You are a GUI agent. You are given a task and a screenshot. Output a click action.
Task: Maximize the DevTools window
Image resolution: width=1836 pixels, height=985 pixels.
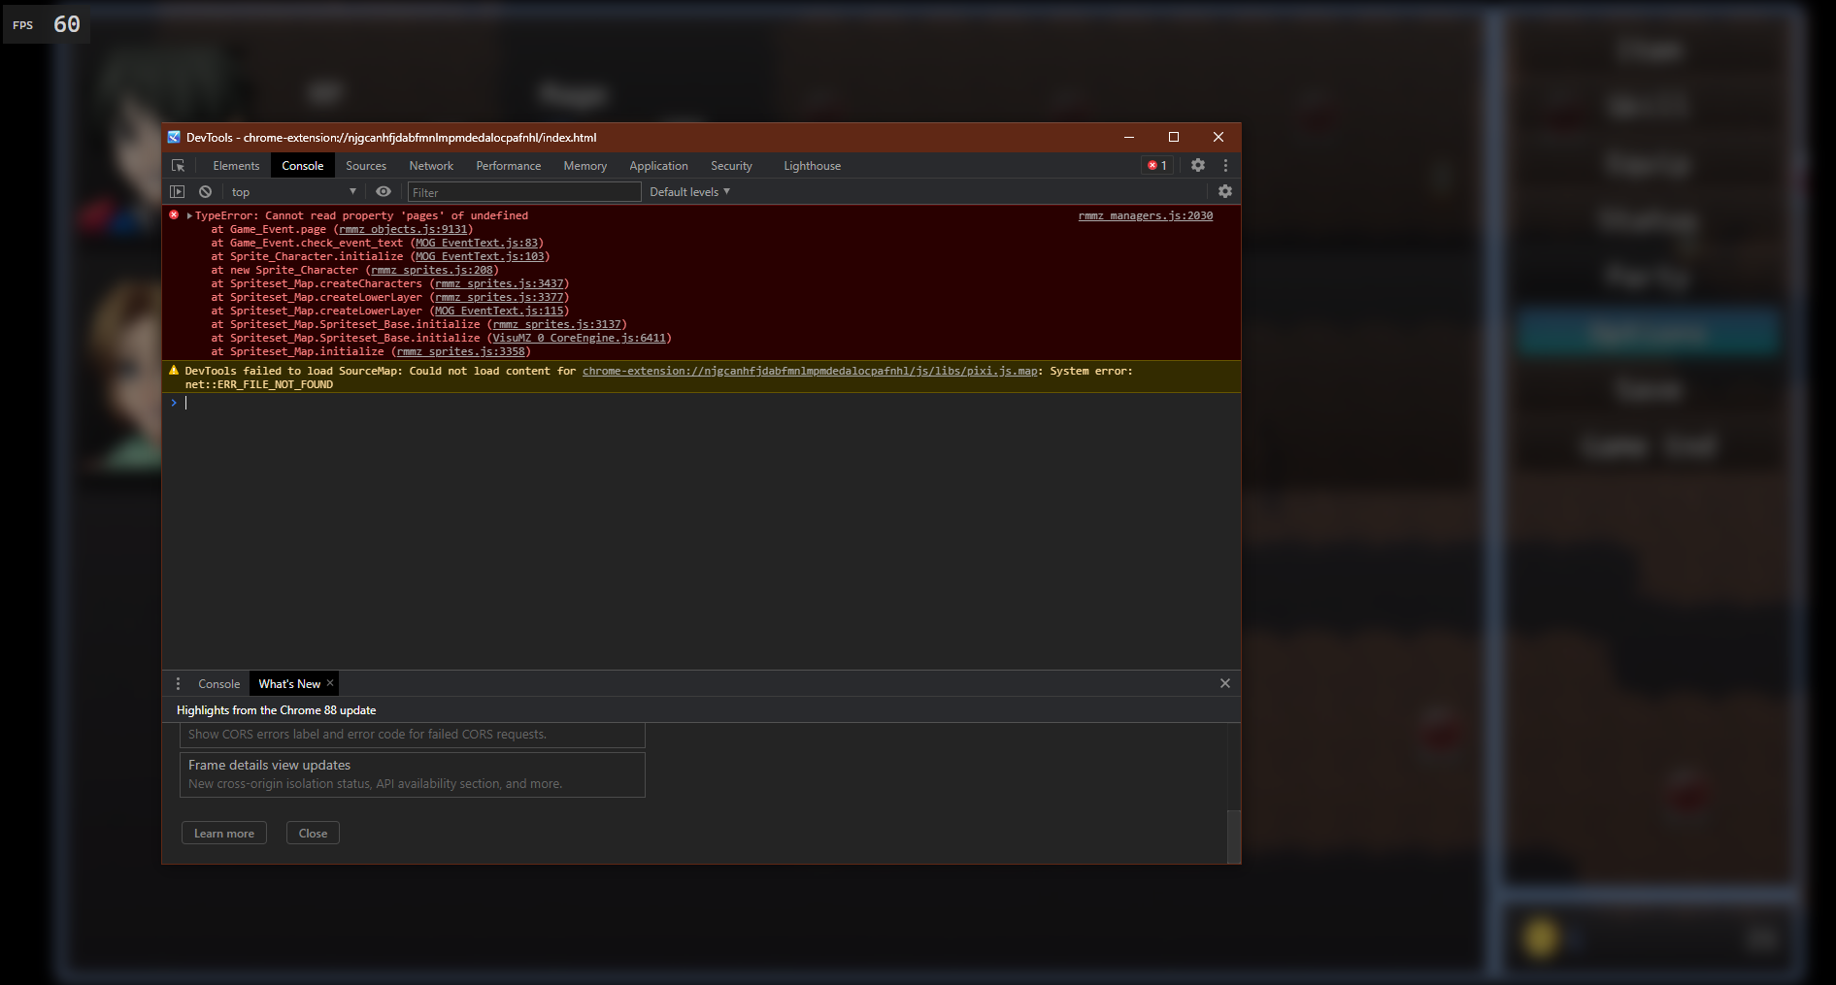pyautogui.click(x=1174, y=137)
